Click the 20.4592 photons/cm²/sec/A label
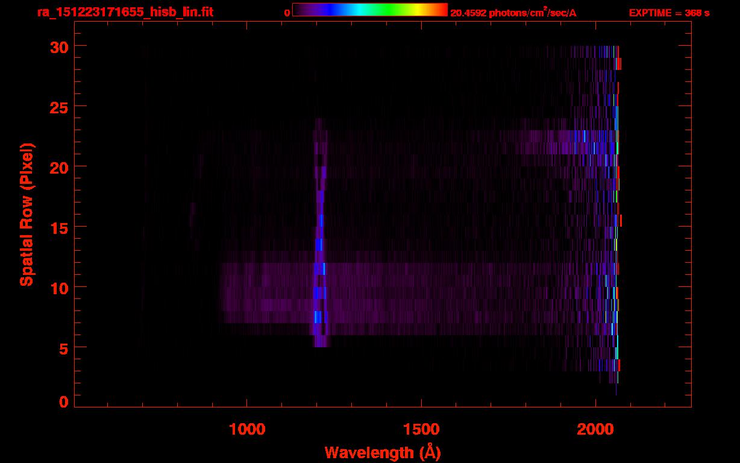The width and height of the screenshot is (740, 463). tap(513, 13)
